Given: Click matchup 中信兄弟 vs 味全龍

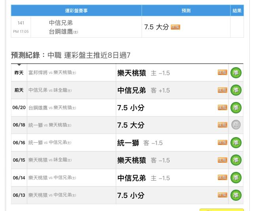Looking at the screenshot, I should [x=50, y=90].
